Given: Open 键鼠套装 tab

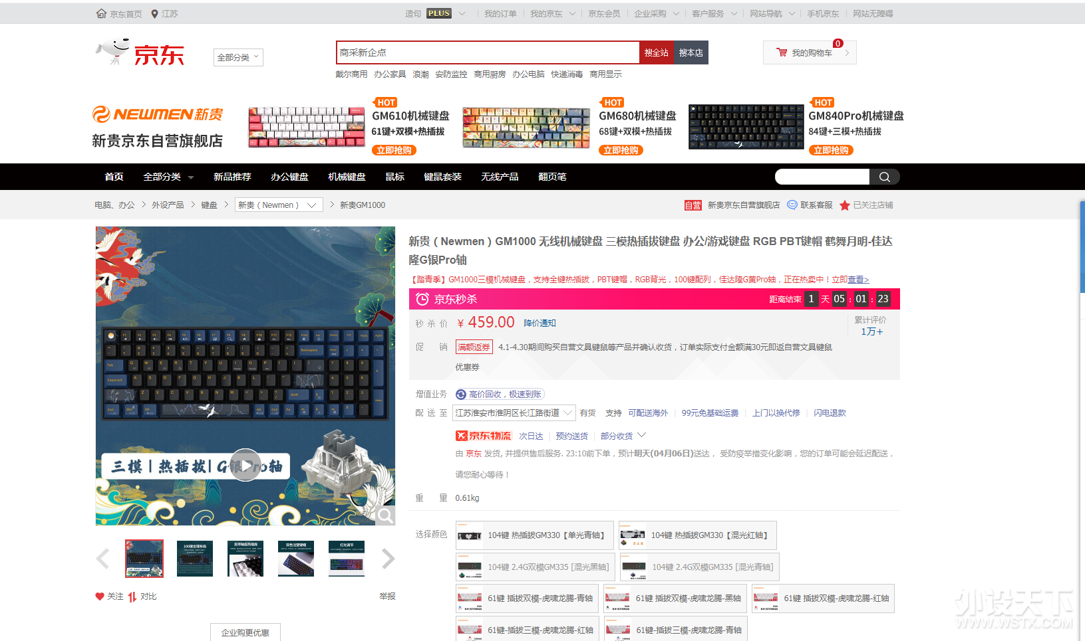Looking at the screenshot, I should tap(442, 177).
